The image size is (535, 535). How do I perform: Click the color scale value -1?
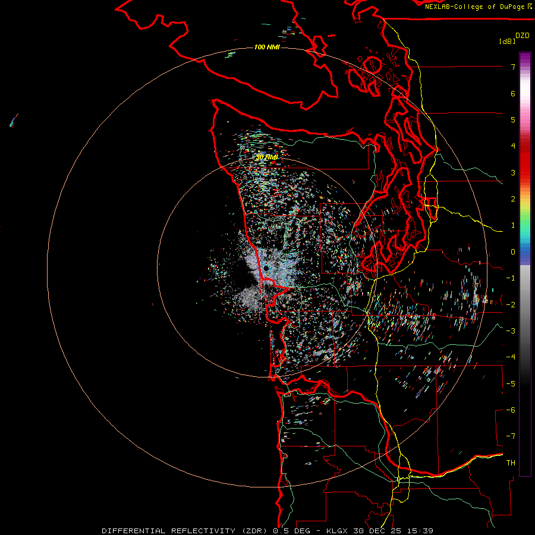point(511,278)
